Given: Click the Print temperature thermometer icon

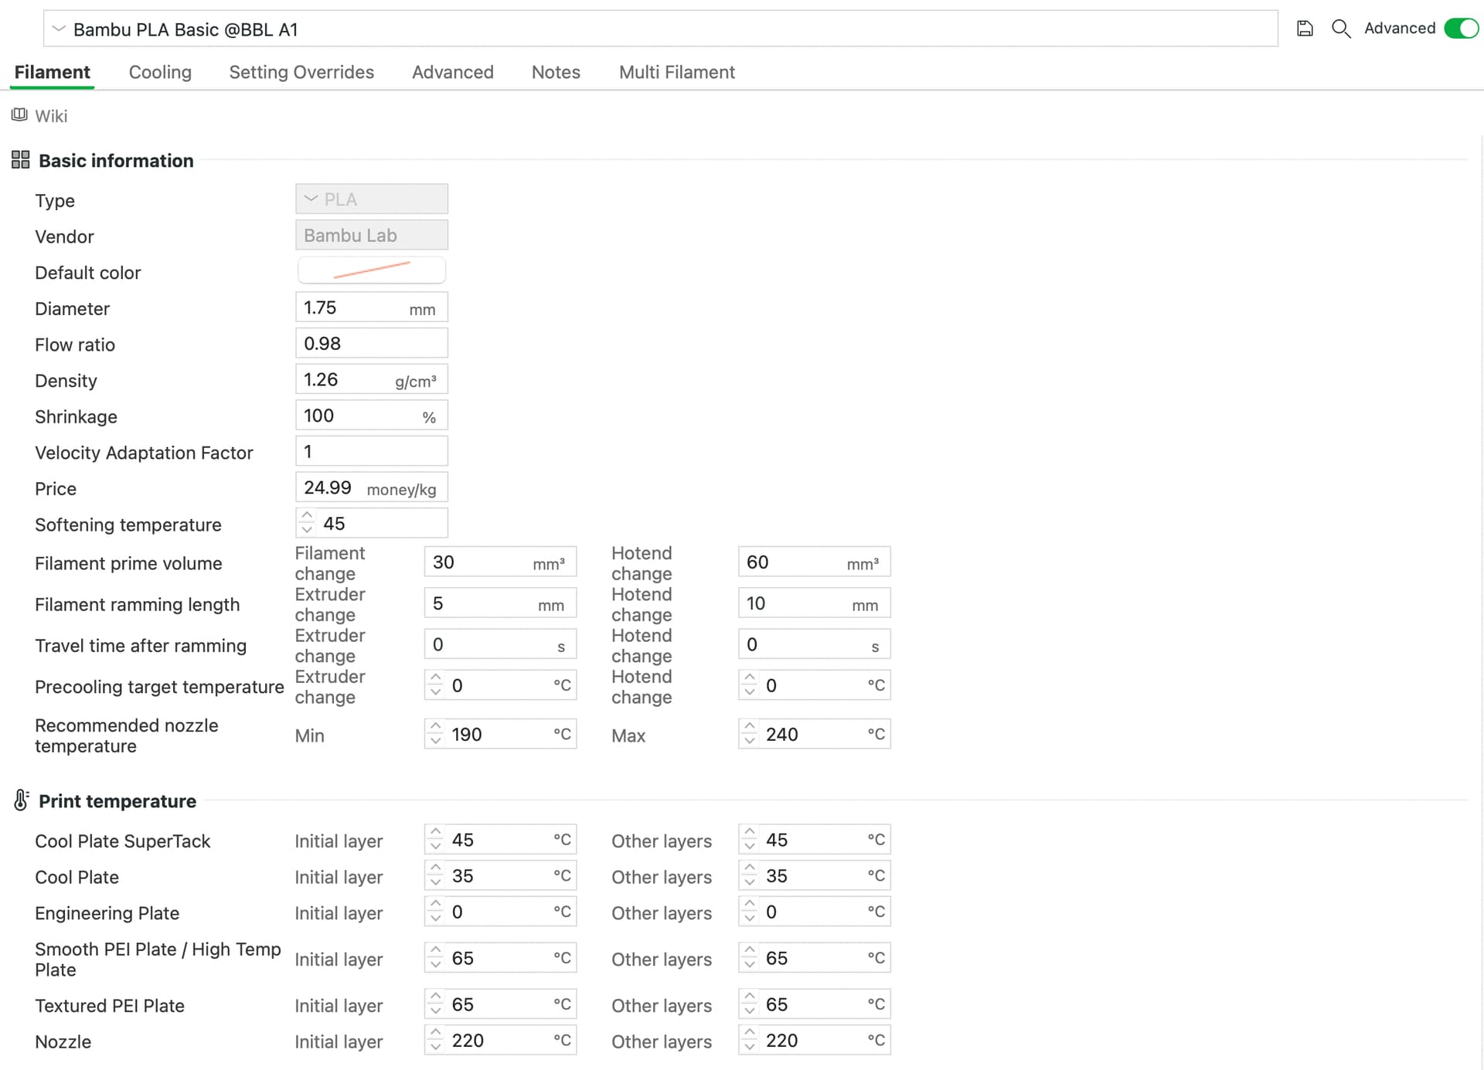Looking at the screenshot, I should tap(22, 800).
